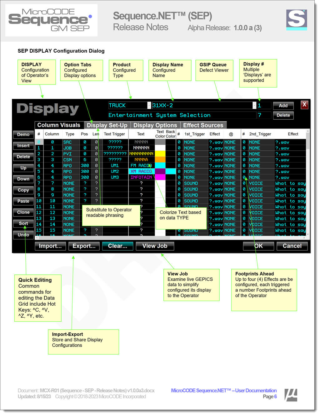Open the MicroCODE Sequence.NET User Documentation footer link
Image resolution: width=320 pixels, height=415 pixels.
coord(224,391)
